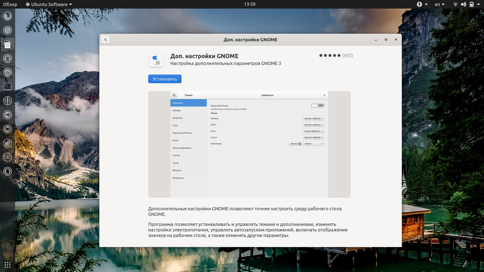The height and width of the screenshot is (272, 484).
Task: Open the dock icon below Ubuntu Software
Action: [8, 58]
